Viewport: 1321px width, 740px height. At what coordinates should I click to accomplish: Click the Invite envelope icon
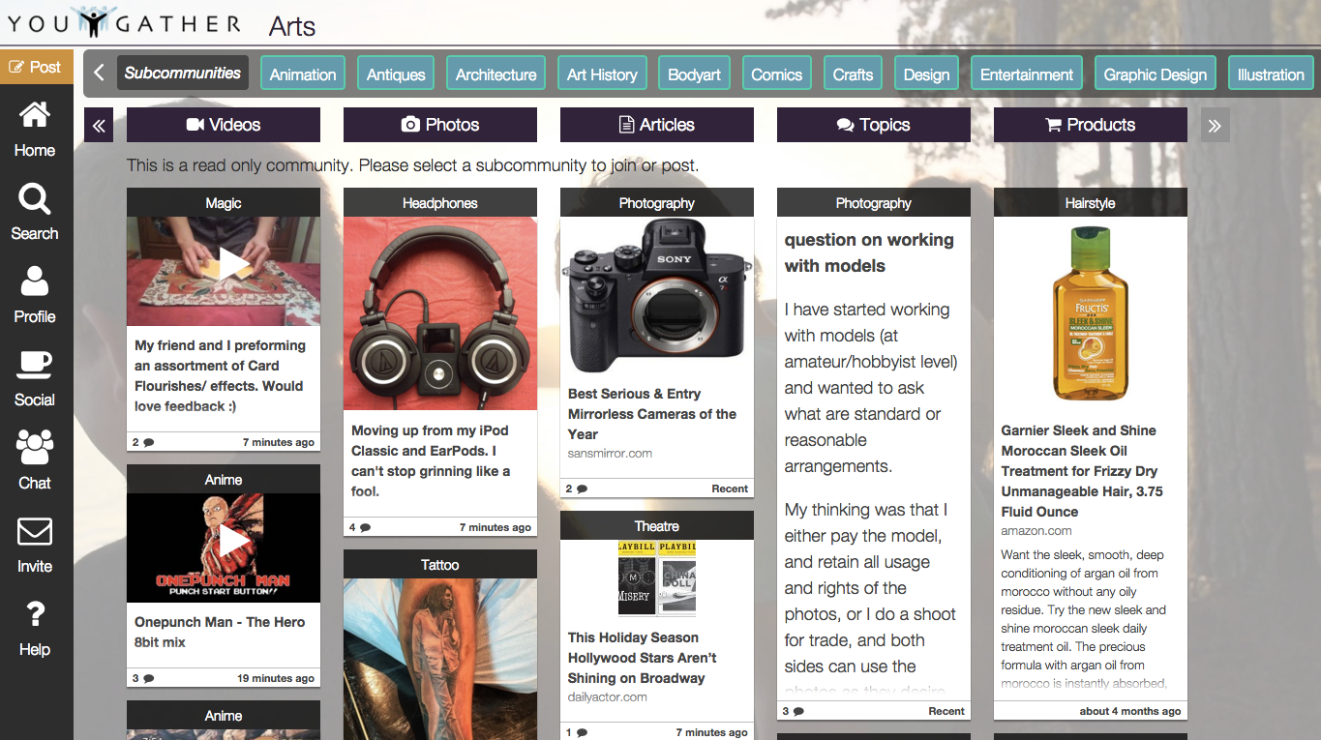click(35, 533)
